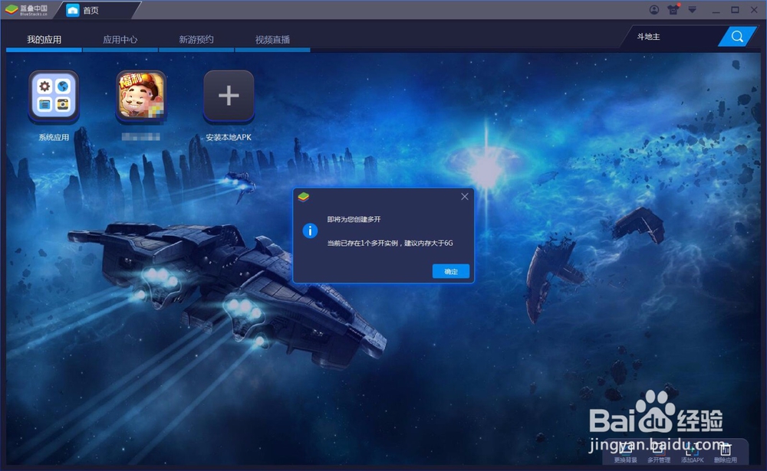Click the 安装本地APK plus tile
Image resolution: width=767 pixels, height=471 pixels.
[x=229, y=96]
